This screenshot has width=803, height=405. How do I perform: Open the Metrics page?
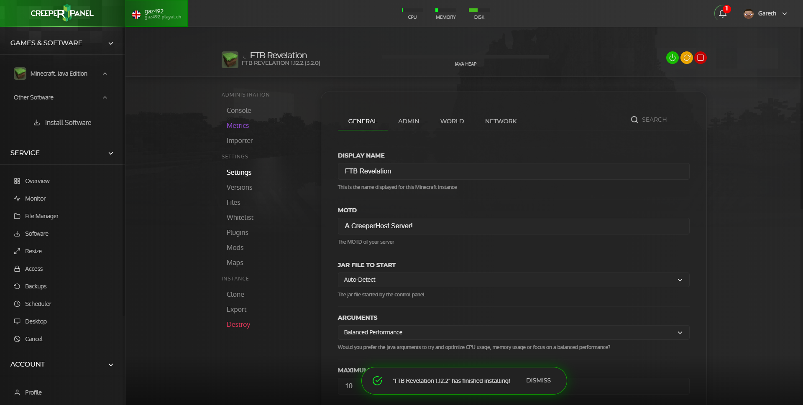(238, 125)
